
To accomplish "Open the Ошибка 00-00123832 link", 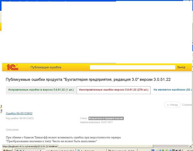I will click(x=19, y=114).
